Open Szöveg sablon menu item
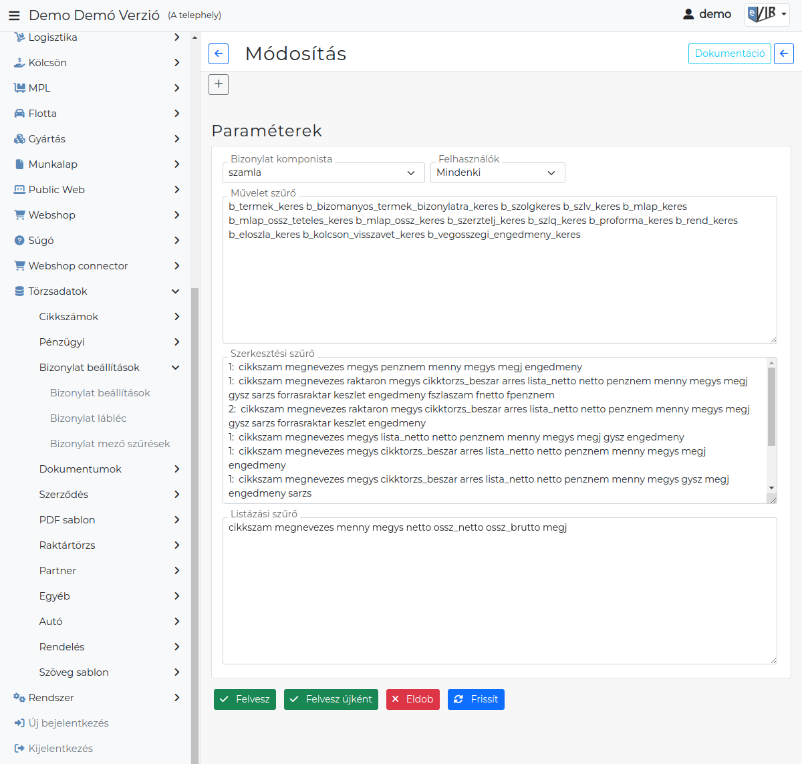 point(74,672)
